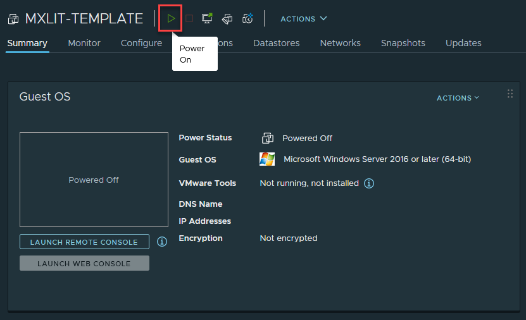Click the Take Snapshot toolbar icon
Image resolution: width=526 pixels, height=320 pixels.
click(x=247, y=19)
